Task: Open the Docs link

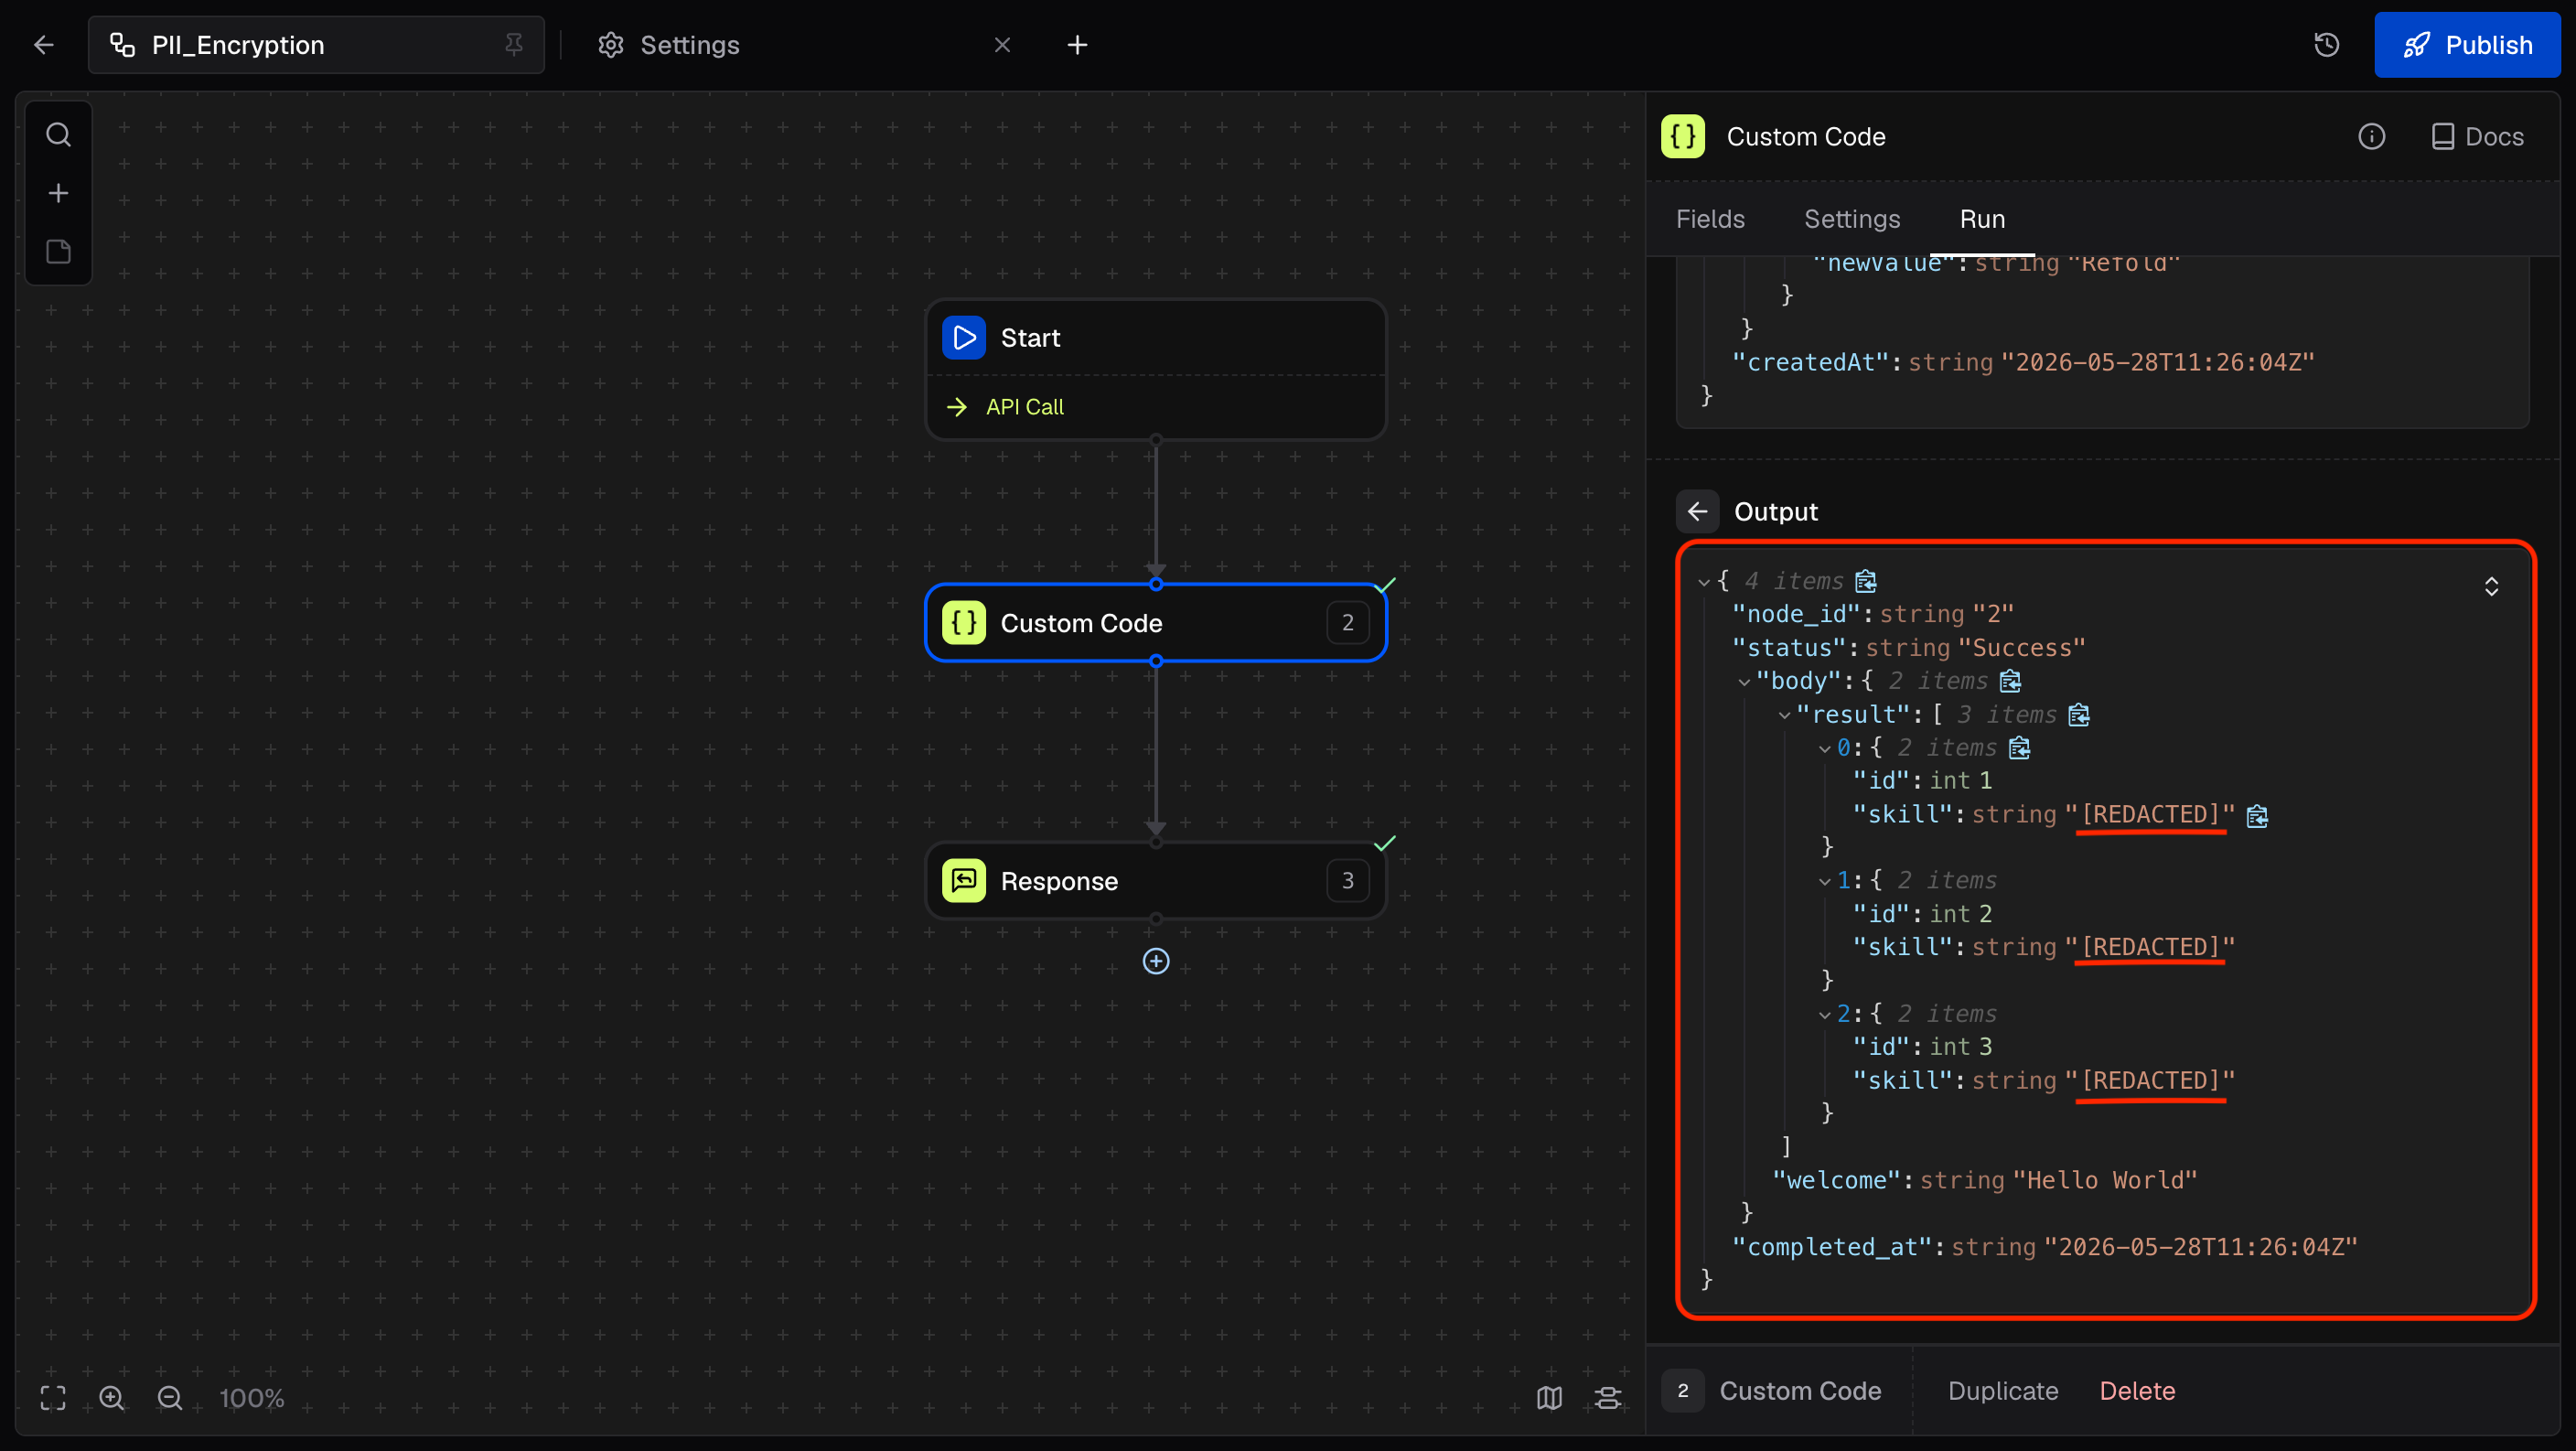Action: pyautogui.click(x=2477, y=137)
